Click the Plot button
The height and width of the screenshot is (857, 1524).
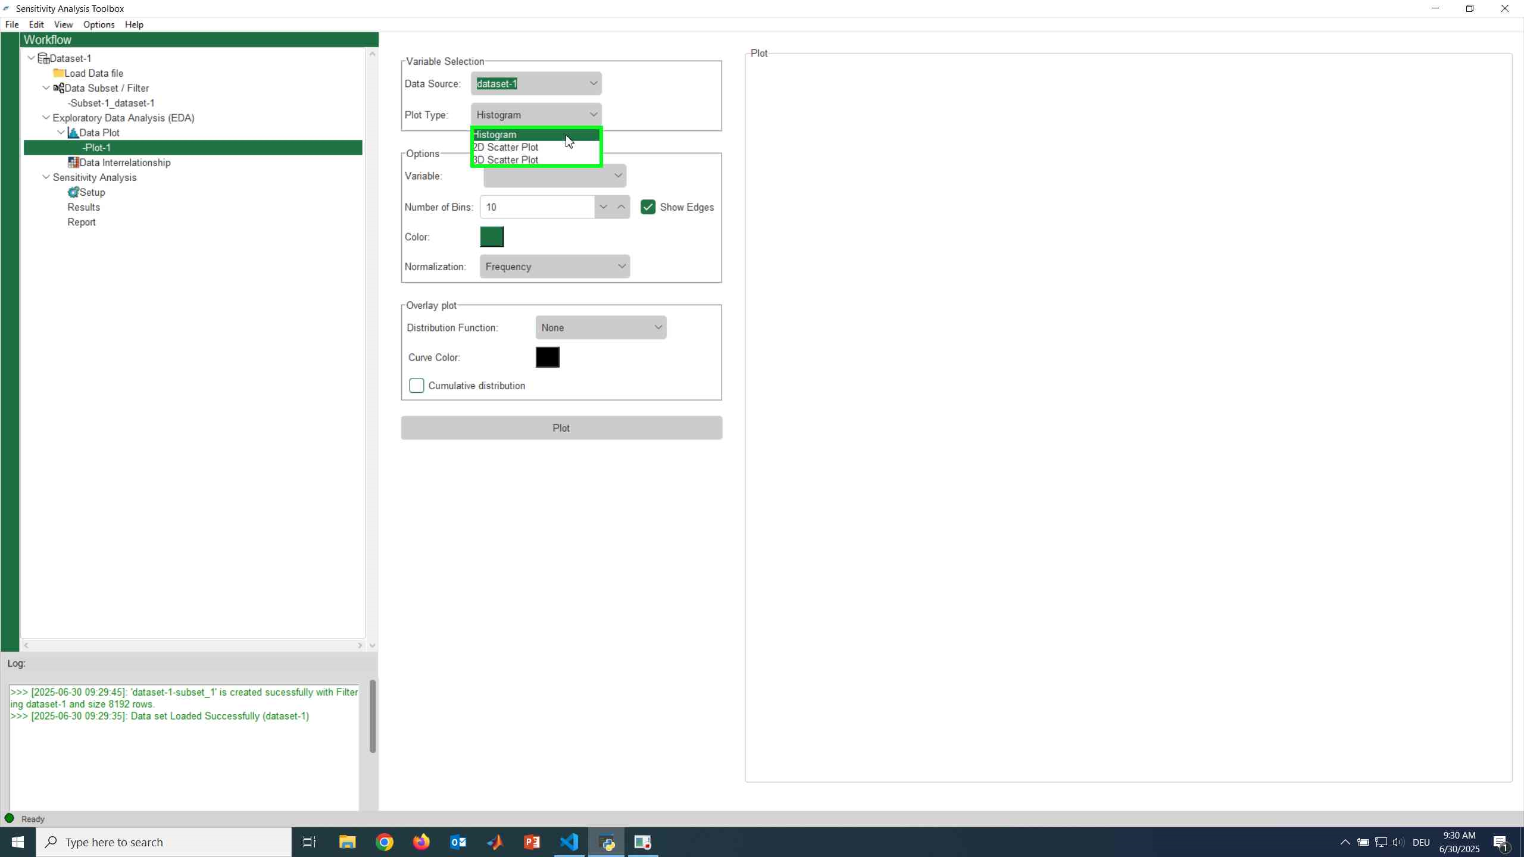coord(561,428)
